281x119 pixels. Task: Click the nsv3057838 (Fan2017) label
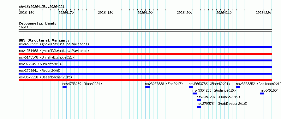click(x=164, y=84)
